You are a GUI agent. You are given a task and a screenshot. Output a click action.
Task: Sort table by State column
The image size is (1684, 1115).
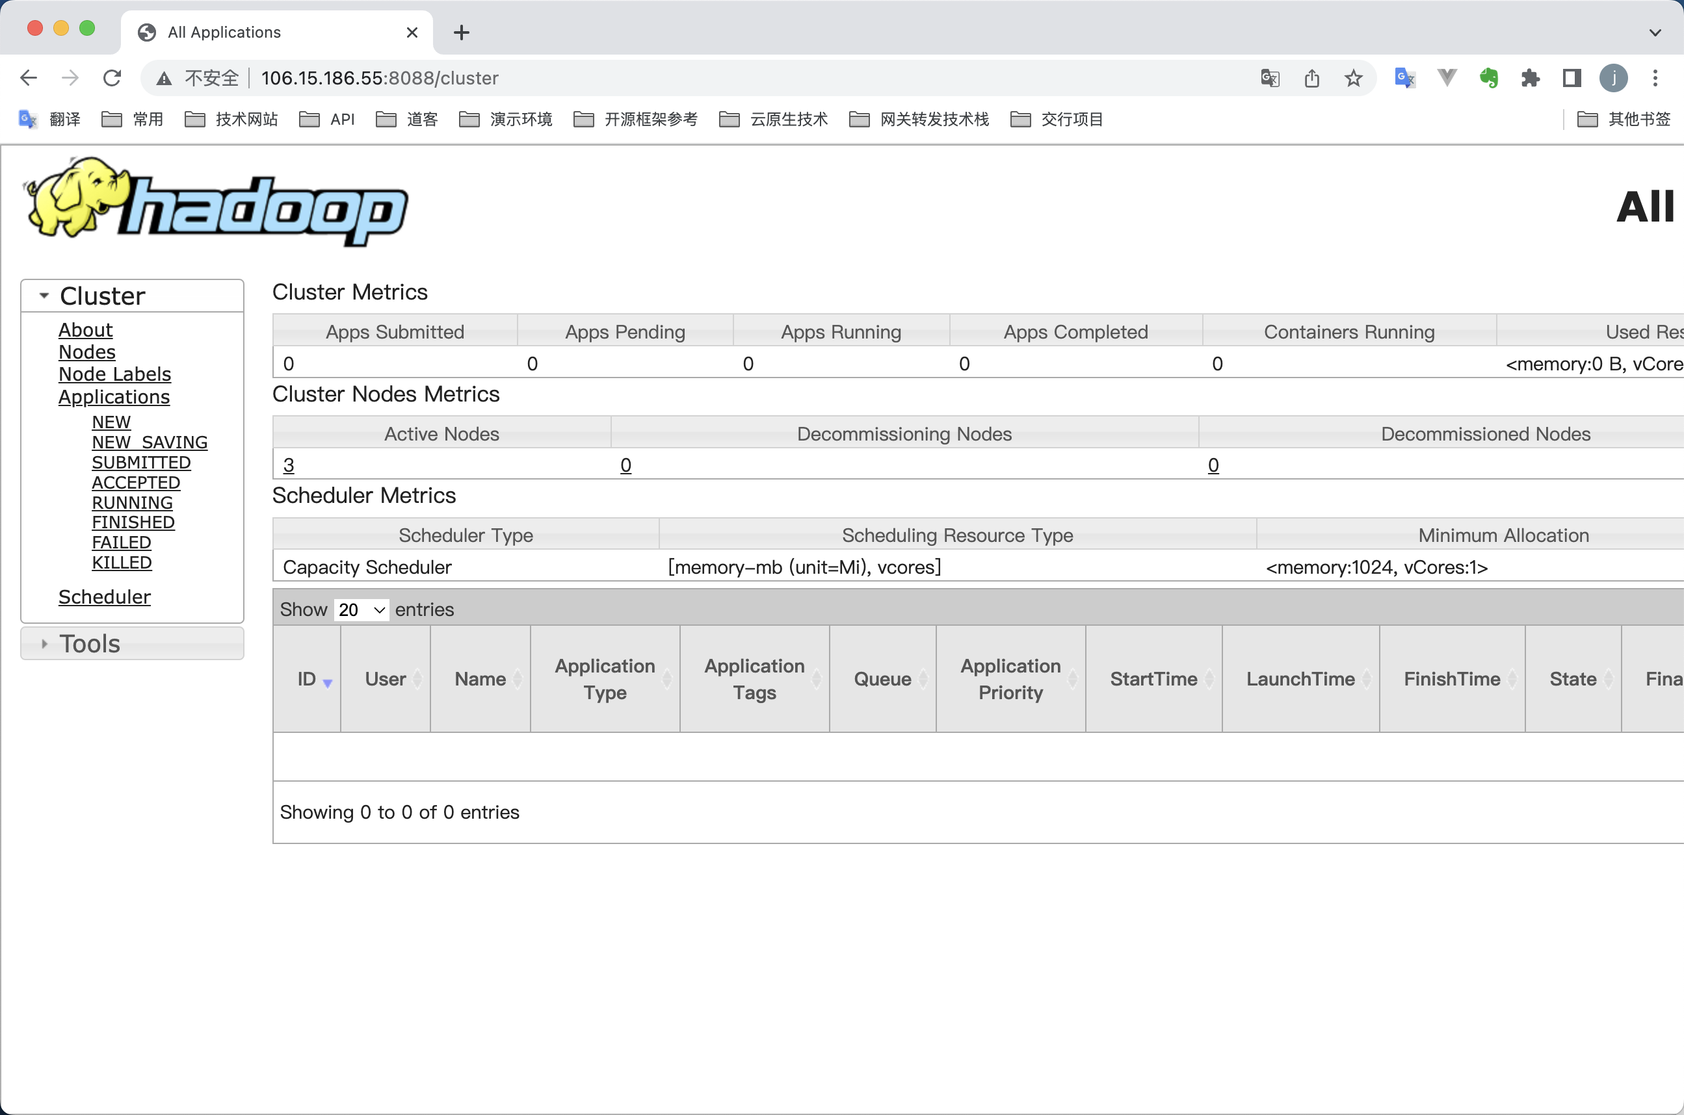[1572, 679]
